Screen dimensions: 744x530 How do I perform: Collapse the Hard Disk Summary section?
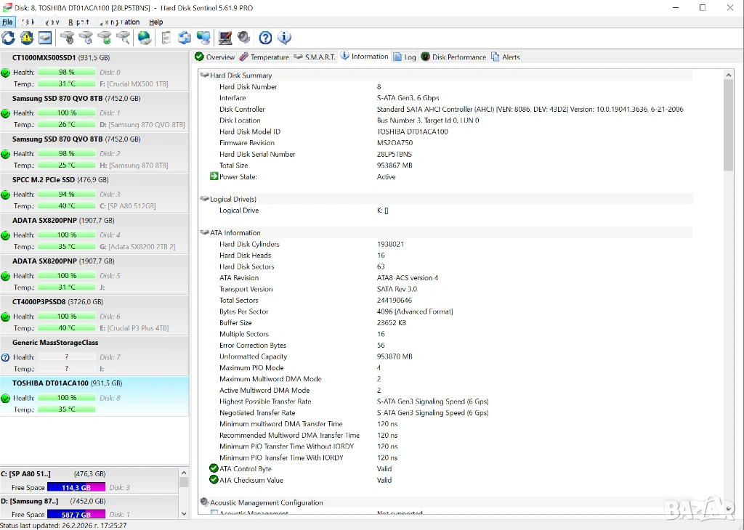(204, 76)
